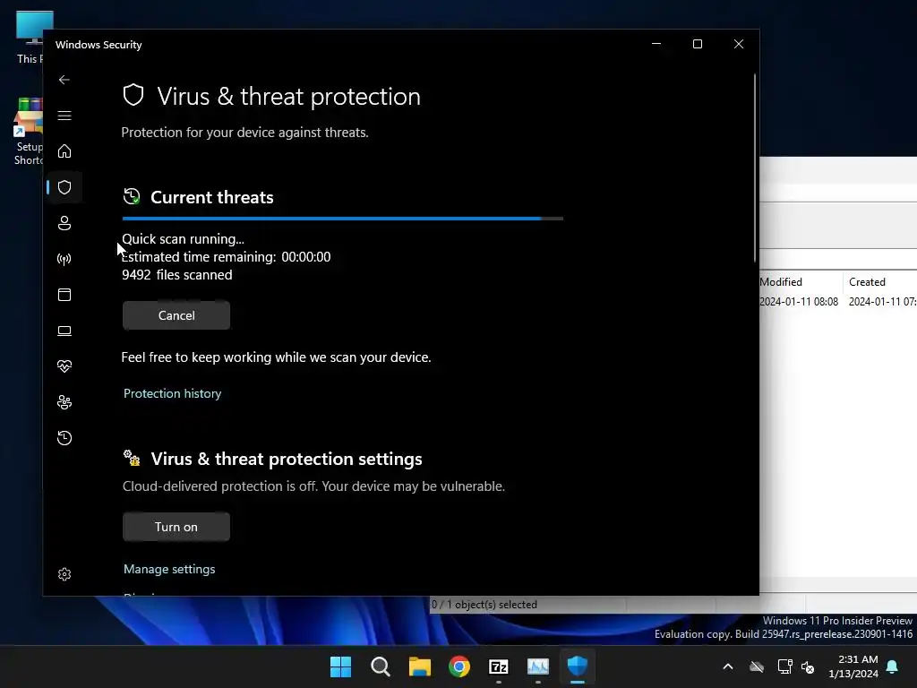917x688 pixels.
Task: Click the muted volume tray icon
Action: tap(809, 666)
